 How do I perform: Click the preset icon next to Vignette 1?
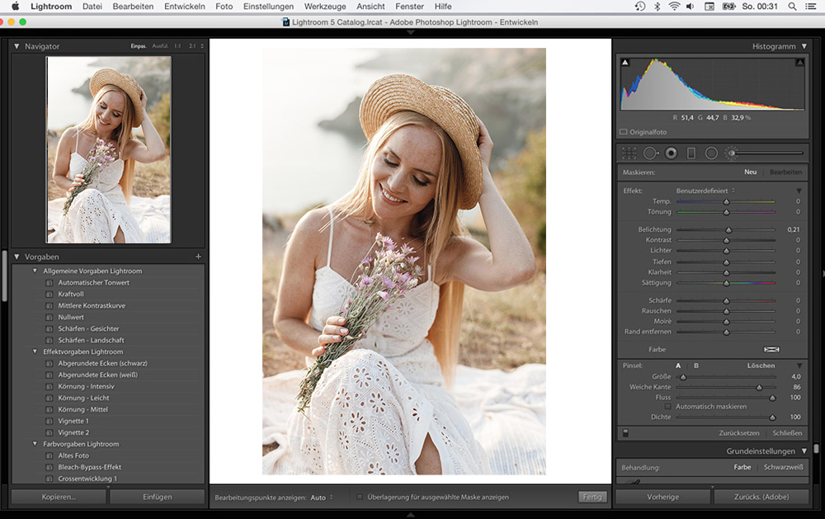click(49, 421)
